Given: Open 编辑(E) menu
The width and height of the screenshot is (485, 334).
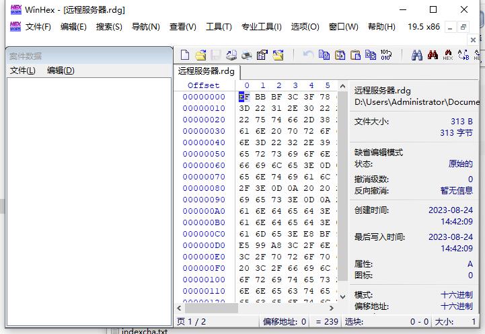Looking at the screenshot, I should 73,27.
